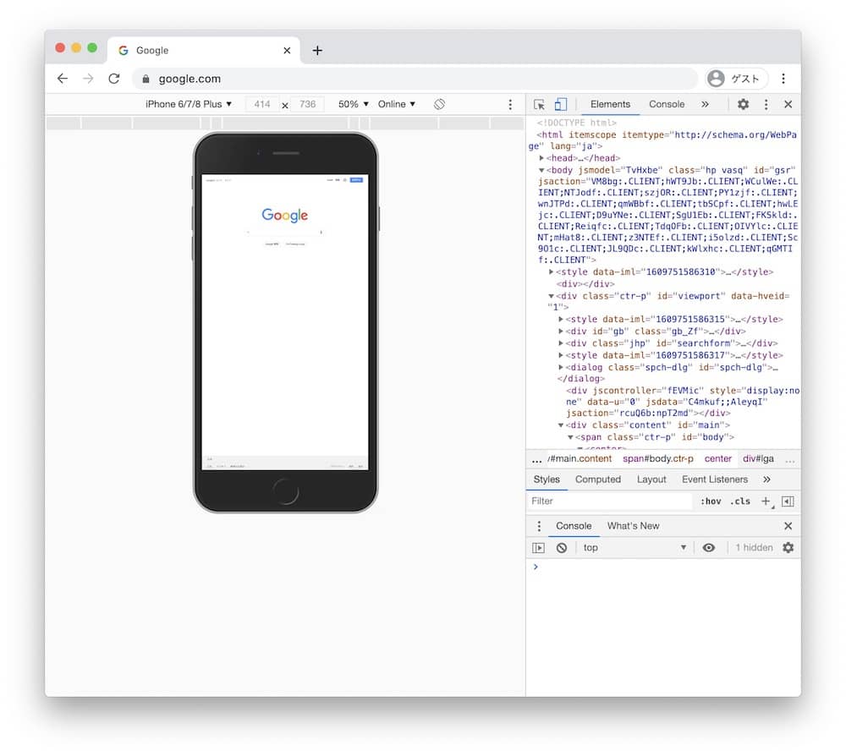The image size is (846, 756).
Task: Open DevTools customize three-dot menu
Action: point(766,105)
